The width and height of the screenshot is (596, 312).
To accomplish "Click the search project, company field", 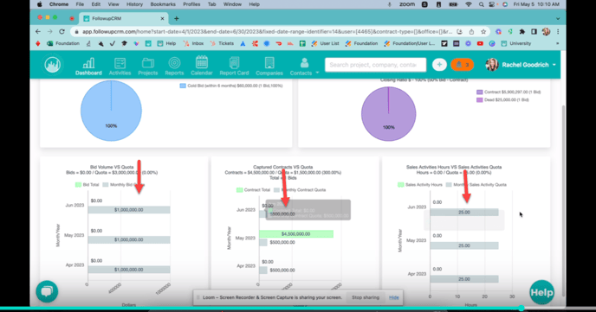I will pos(376,65).
